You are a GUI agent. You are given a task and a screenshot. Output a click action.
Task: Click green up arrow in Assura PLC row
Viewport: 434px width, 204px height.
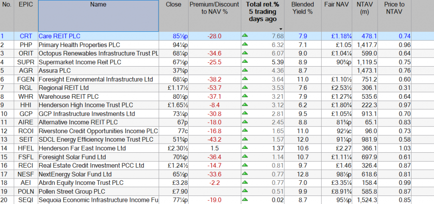pyautogui.click(x=245, y=70)
